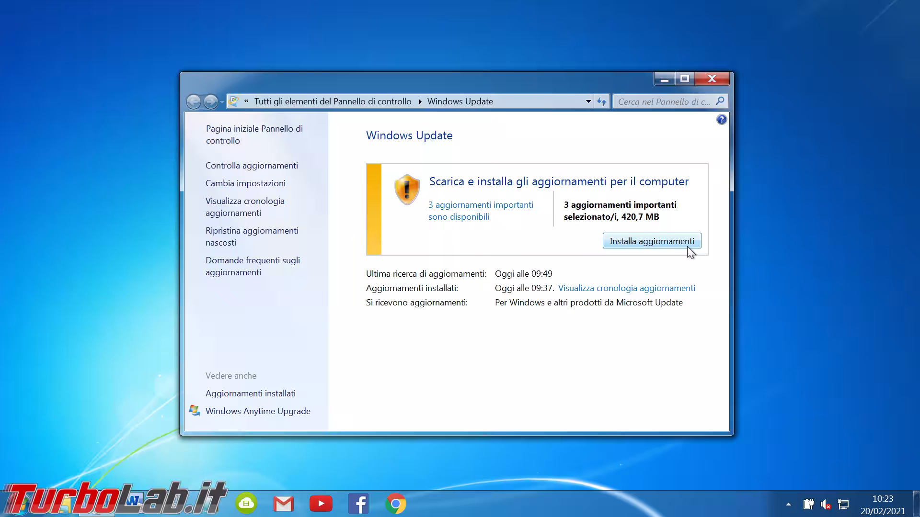This screenshot has height=517, width=920.
Task: Select Cambia impostazioni in the sidebar
Action: click(245, 183)
